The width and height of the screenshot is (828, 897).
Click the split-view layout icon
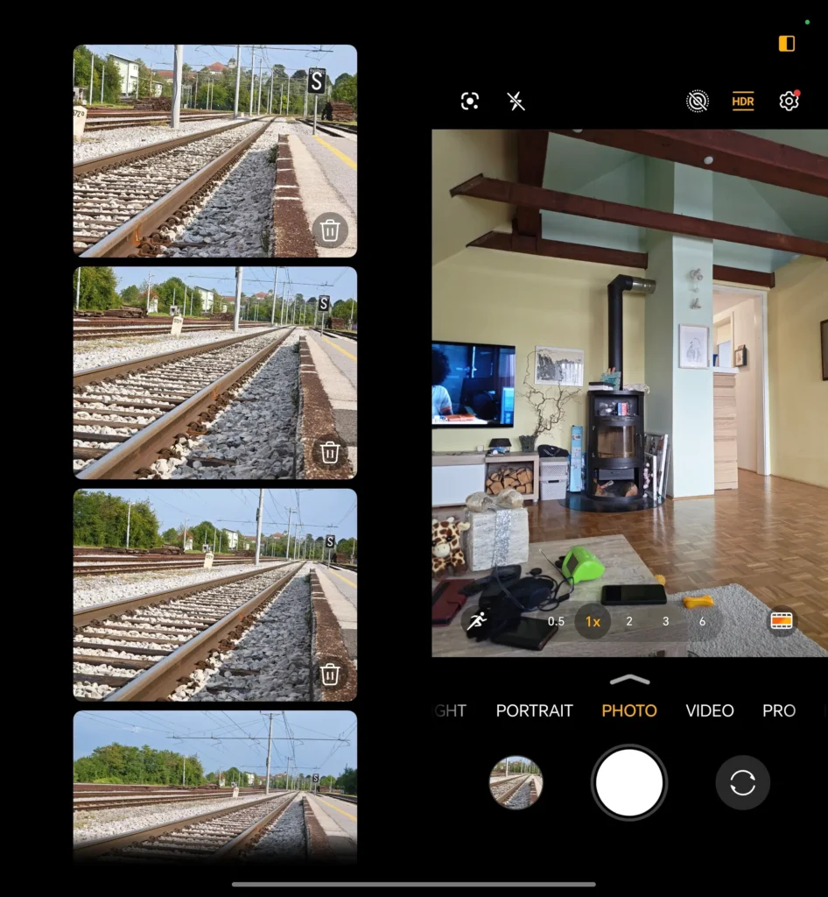[786, 44]
